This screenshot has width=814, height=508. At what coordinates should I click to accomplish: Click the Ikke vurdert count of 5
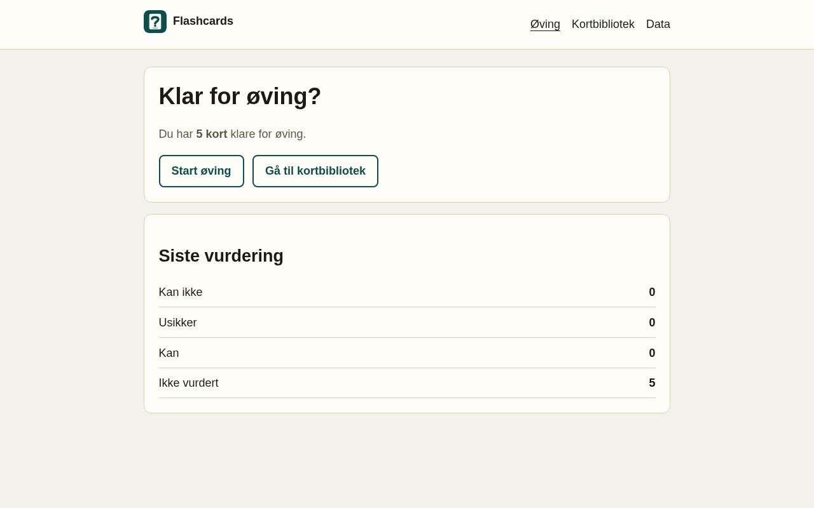pos(652,383)
